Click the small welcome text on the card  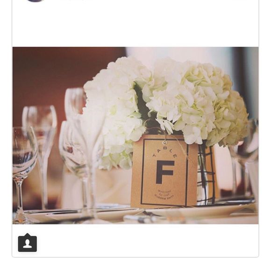pos(164,195)
